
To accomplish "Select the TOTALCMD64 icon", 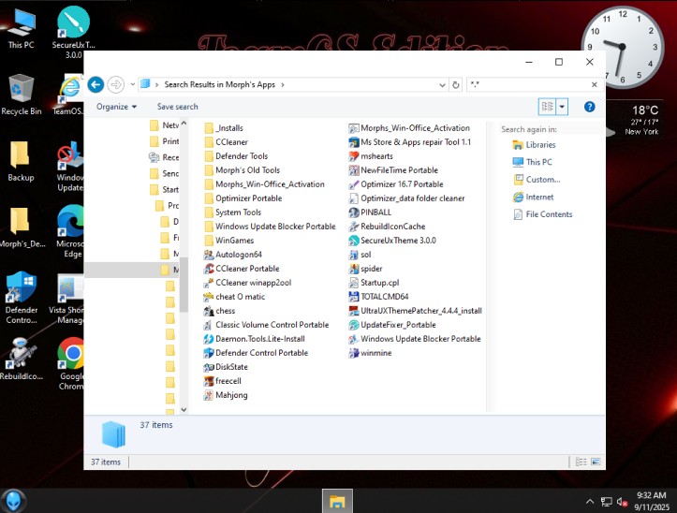I will (x=354, y=297).
